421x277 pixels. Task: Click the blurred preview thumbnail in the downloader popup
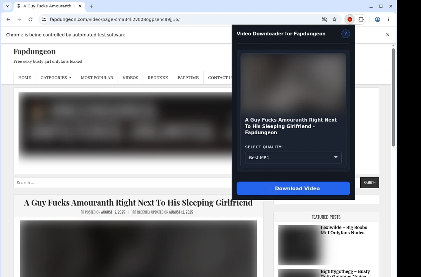pos(293,83)
